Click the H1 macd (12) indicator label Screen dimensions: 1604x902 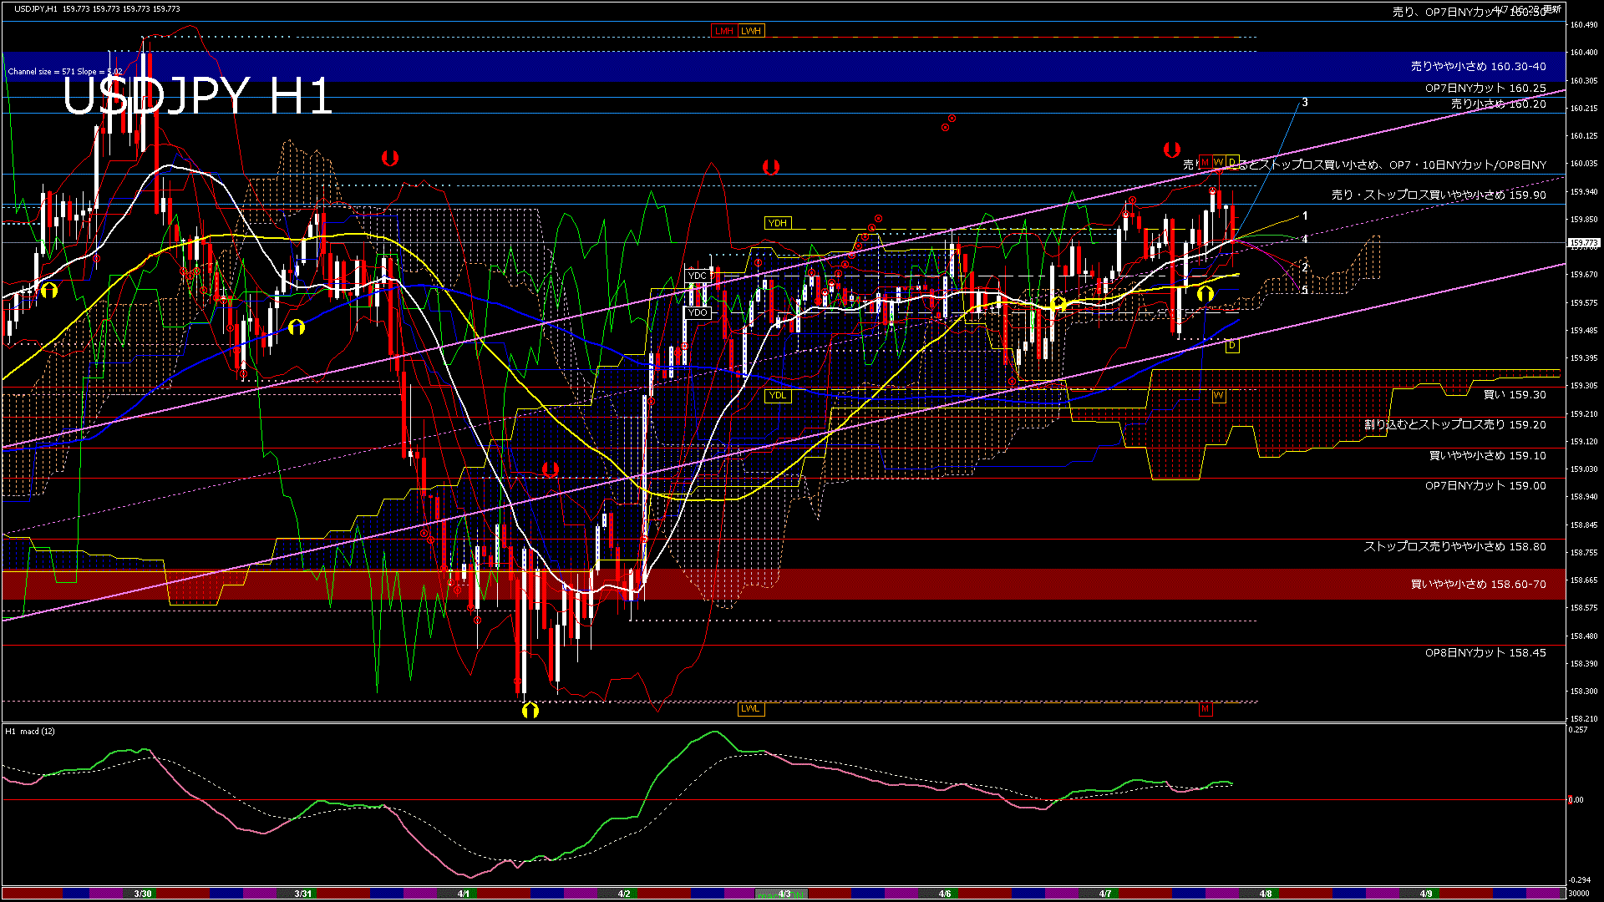click(31, 731)
